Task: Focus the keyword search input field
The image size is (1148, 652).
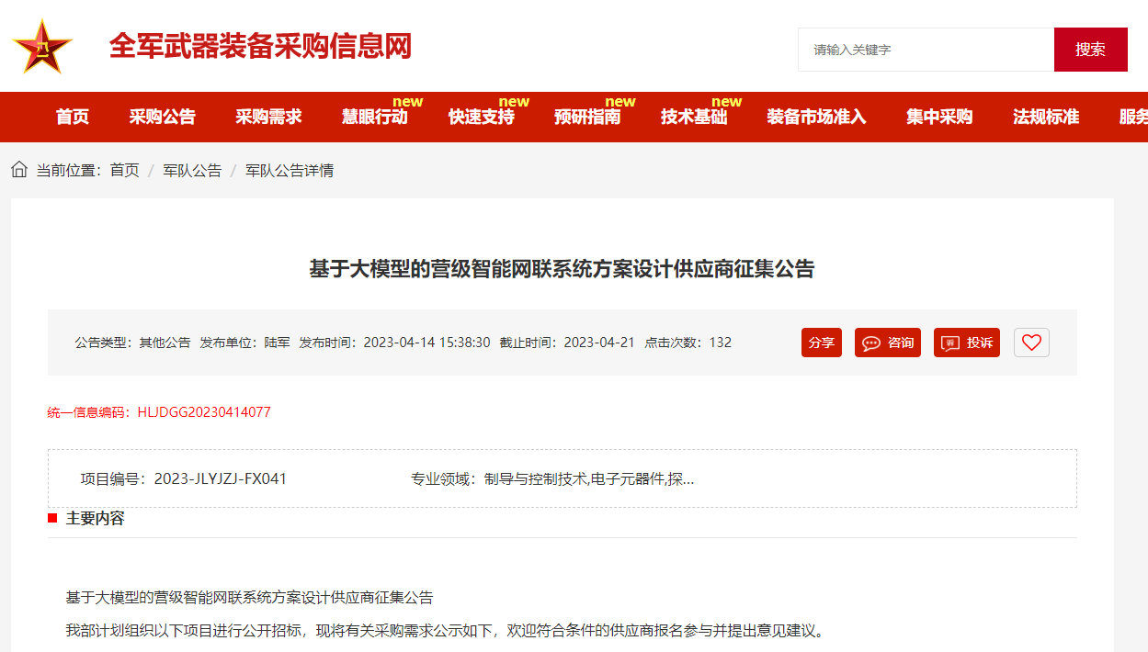Action: click(926, 50)
